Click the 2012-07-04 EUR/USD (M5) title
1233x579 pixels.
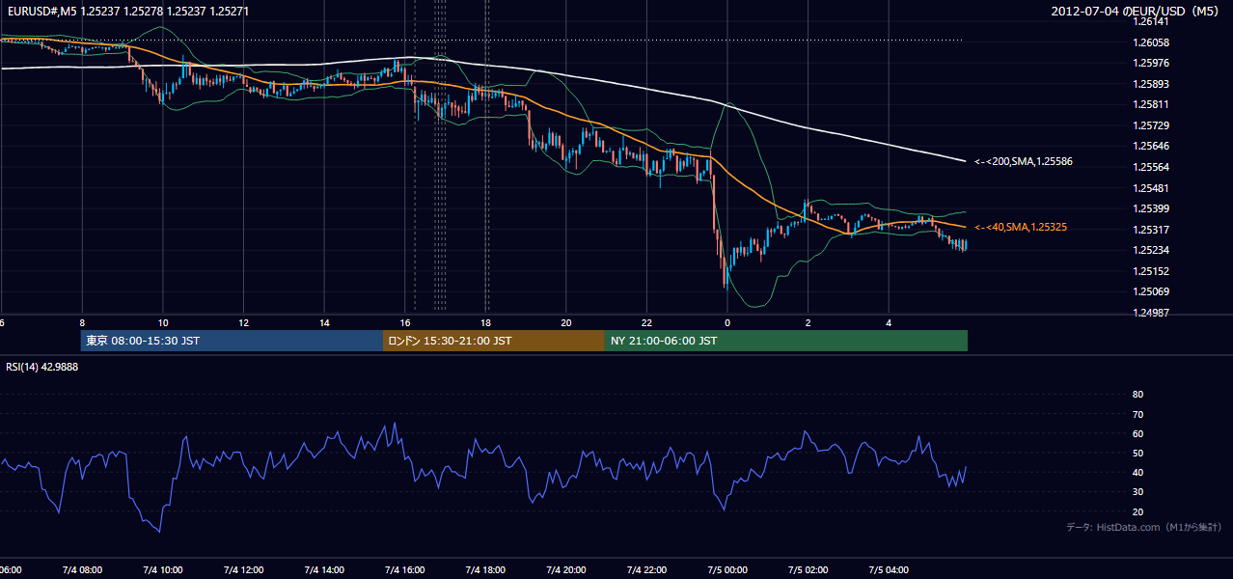[x=1136, y=11]
